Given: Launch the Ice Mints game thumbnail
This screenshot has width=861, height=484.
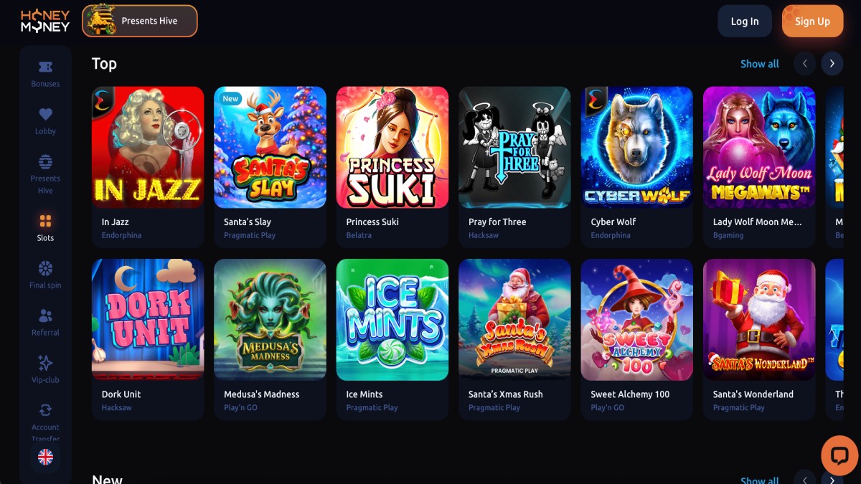Looking at the screenshot, I should click(392, 319).
